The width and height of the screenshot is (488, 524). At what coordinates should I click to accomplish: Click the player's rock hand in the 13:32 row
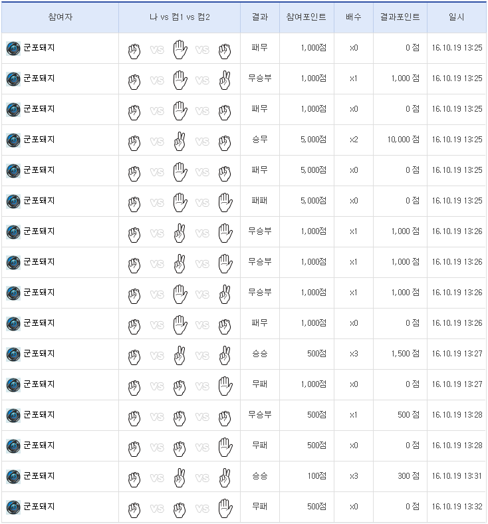[134, 509]
